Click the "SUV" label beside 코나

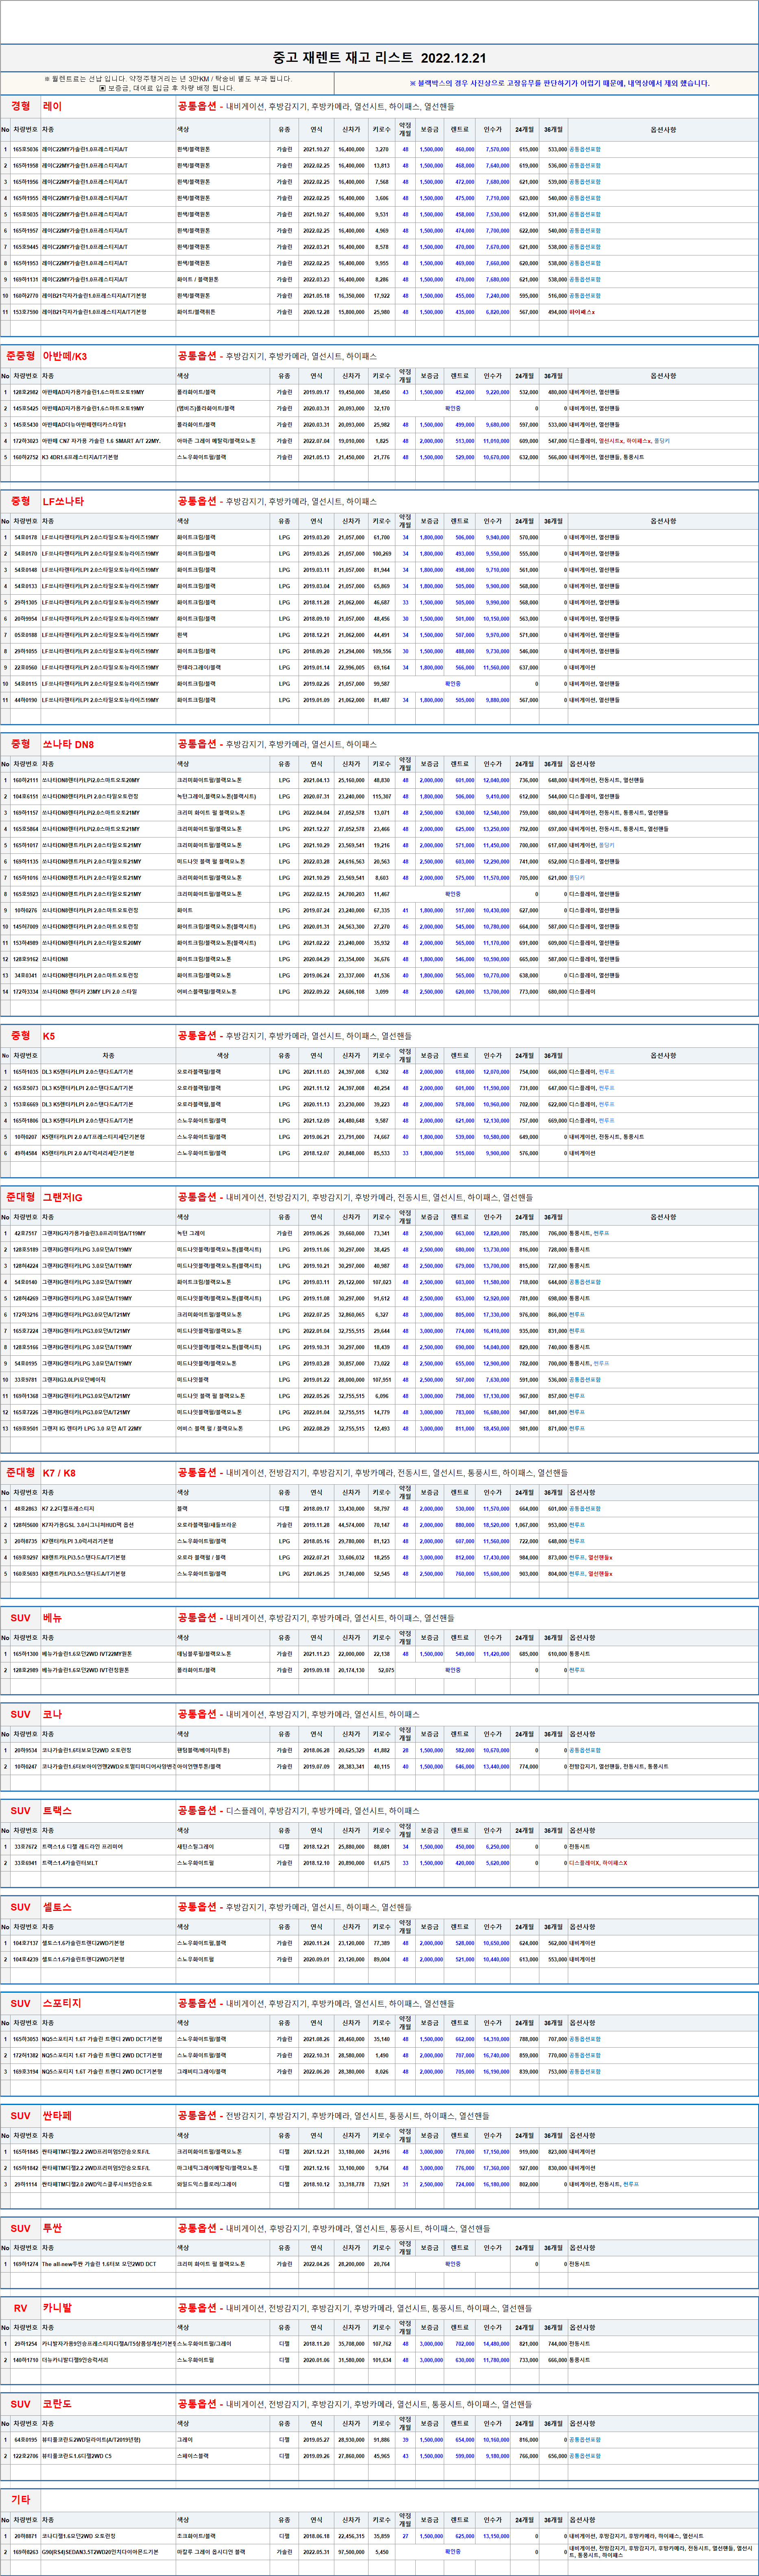[21, 1714]
